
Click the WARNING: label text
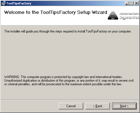click(x=12, y=77)
